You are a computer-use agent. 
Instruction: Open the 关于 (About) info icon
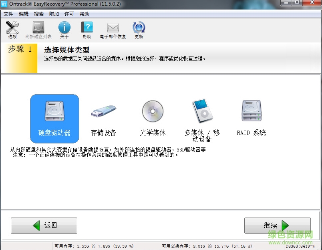point(64,29)
